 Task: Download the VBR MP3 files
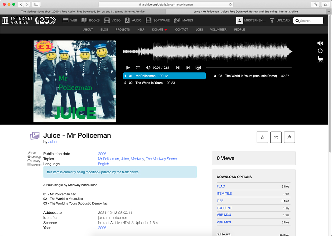(x=224, y=222)
